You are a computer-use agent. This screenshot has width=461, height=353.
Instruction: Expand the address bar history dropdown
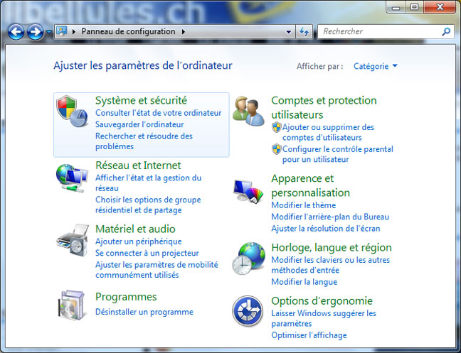point(289,32)
